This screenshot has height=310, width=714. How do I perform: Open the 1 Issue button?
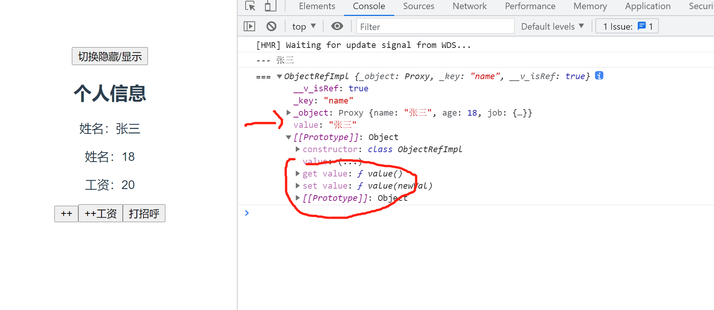click(627, 26)
